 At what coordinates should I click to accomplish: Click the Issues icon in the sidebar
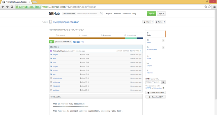click(x=148, y=40)
